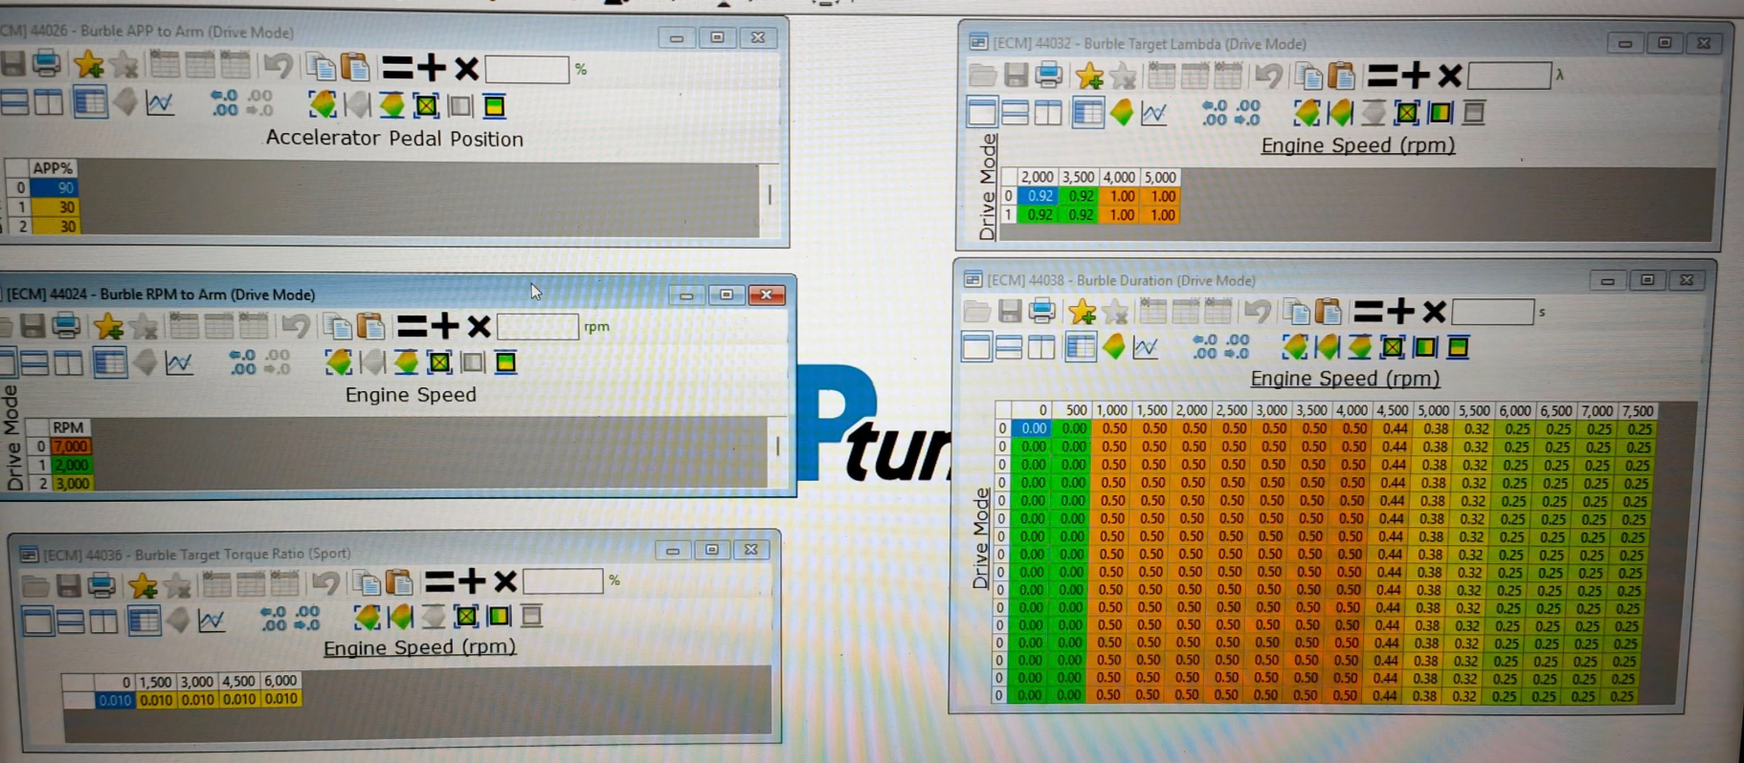Click percent value field in Burble APP to Arm
This screenshot has width=1744, height=763.
[526, 69]
